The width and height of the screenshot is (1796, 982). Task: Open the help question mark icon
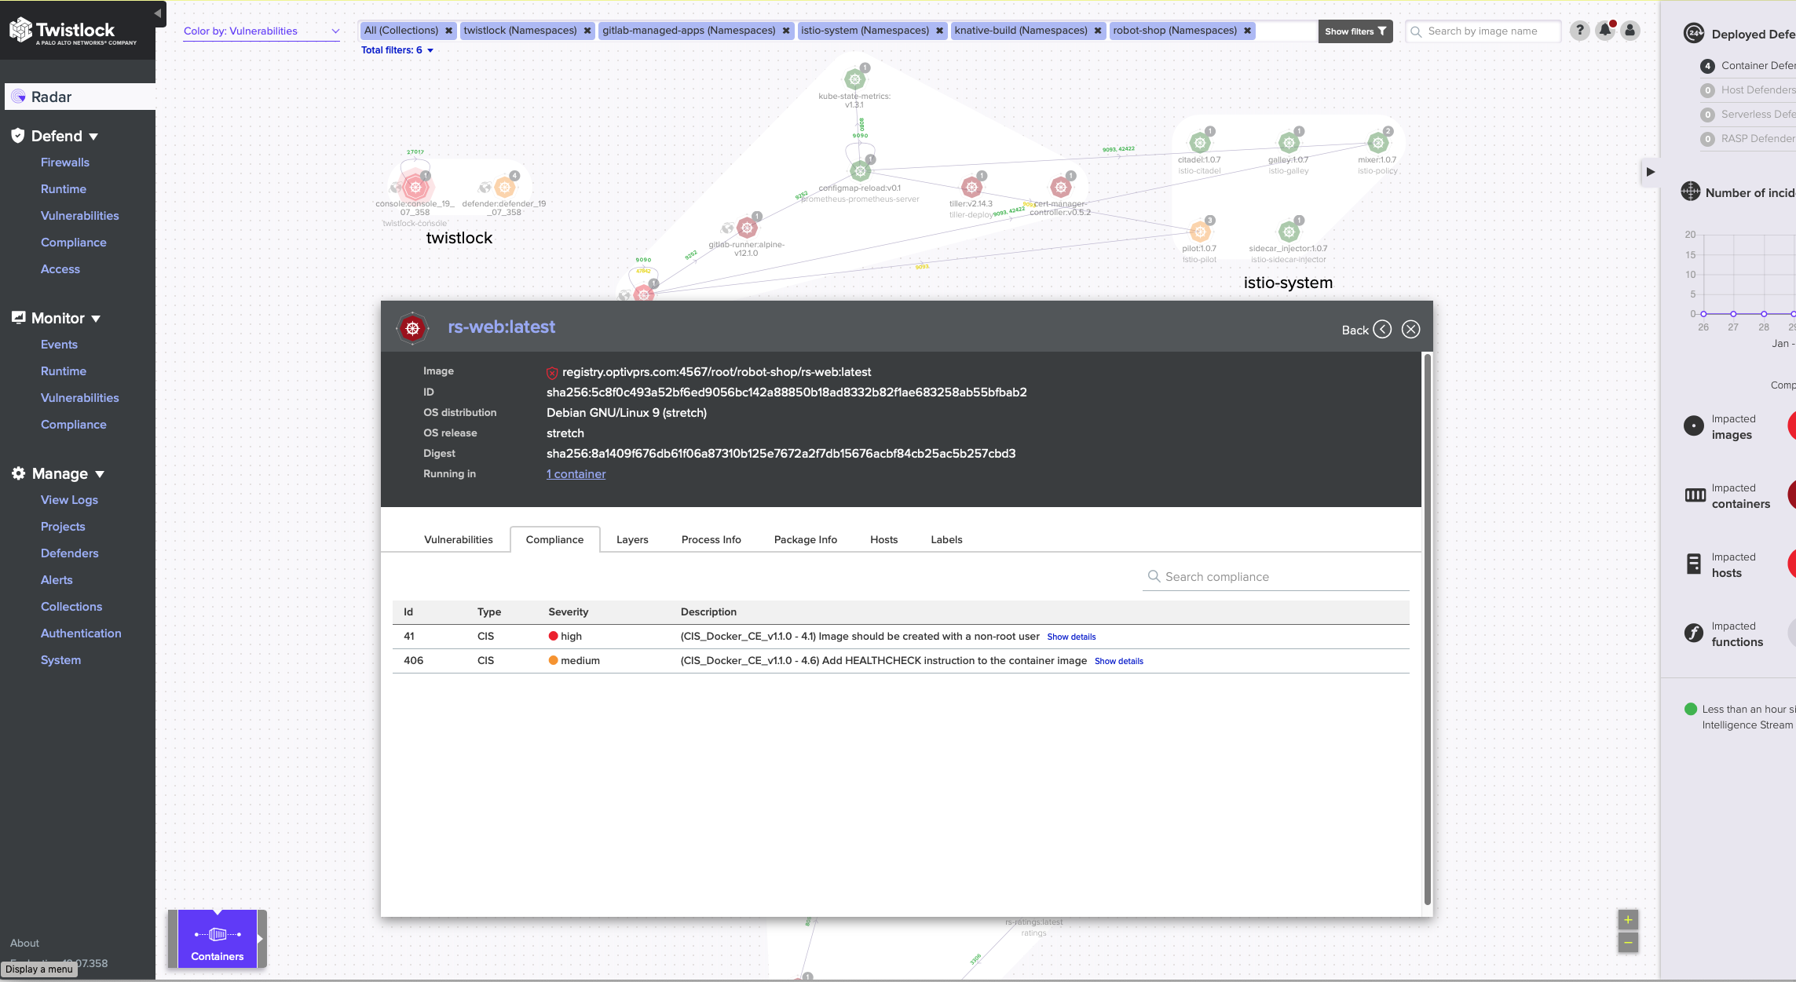point(1579,31)
